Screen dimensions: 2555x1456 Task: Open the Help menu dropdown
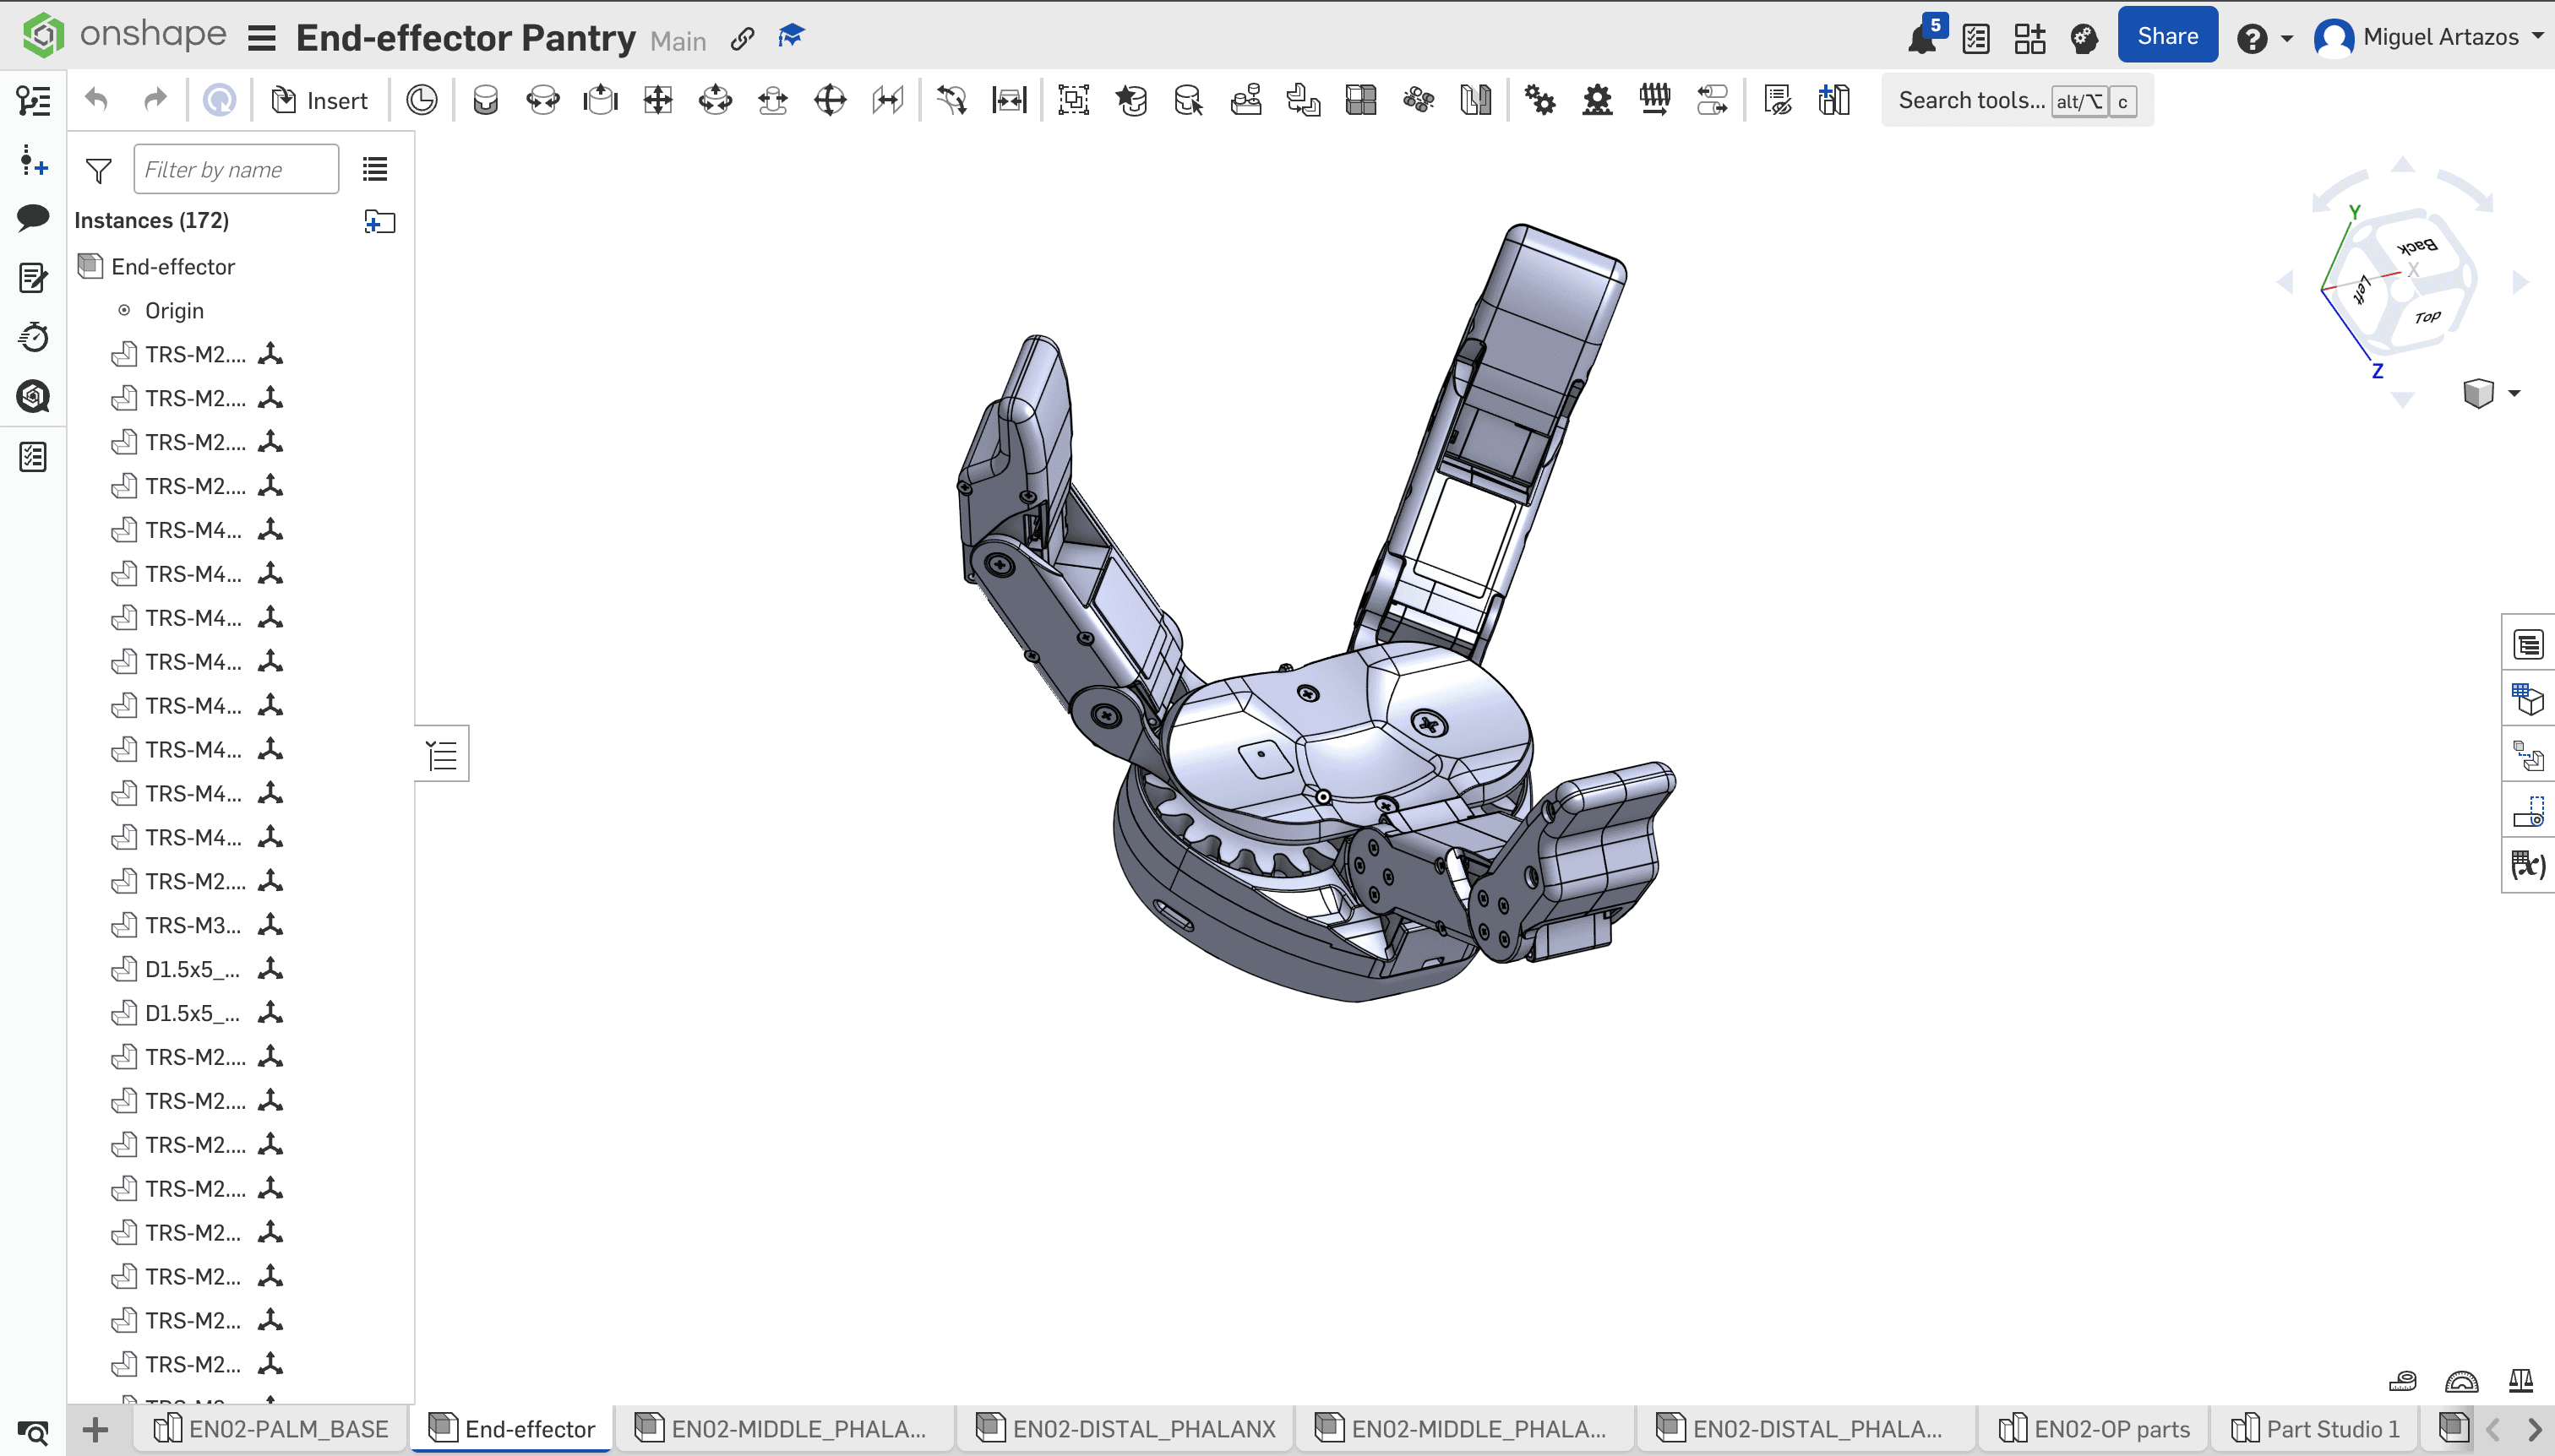click(2264, 39)
